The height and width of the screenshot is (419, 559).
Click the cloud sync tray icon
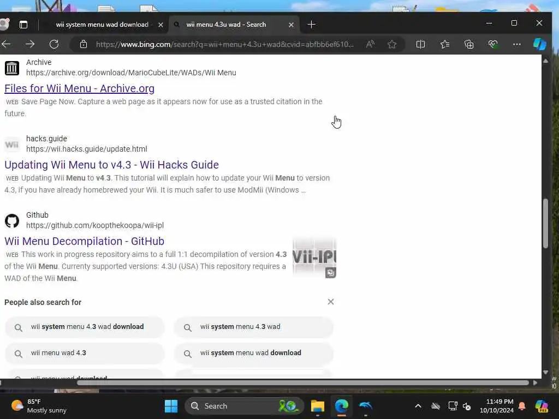coord(435,406)
